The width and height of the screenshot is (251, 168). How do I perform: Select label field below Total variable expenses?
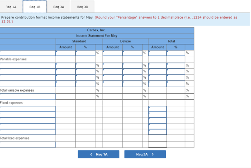(28, 97)
